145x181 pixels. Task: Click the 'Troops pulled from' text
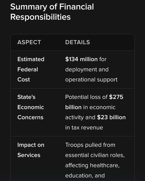pos(90,145)
